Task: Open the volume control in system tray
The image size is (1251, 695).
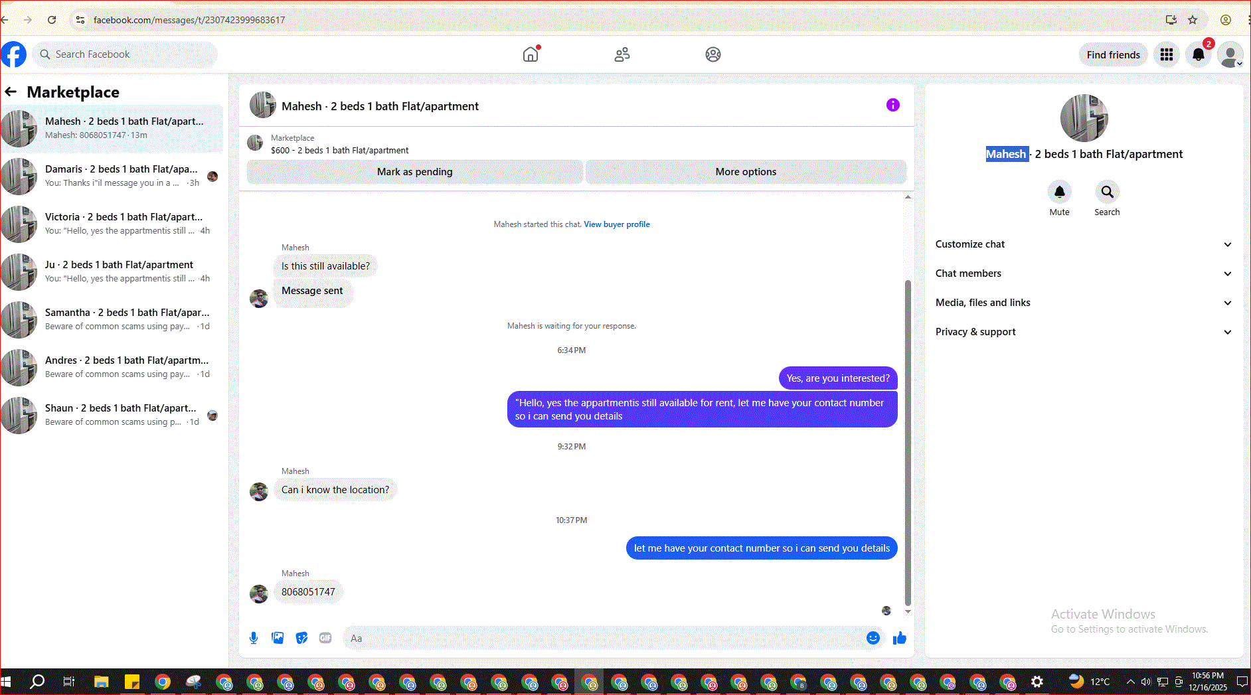Action: coord(1145,682)
